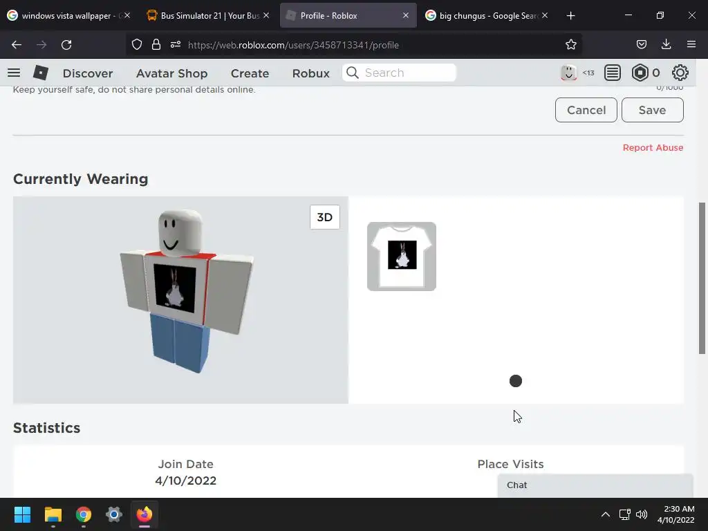Reload the Roblox profile page
This screenshot has height=531, width=708.
[x=66, y=45]
